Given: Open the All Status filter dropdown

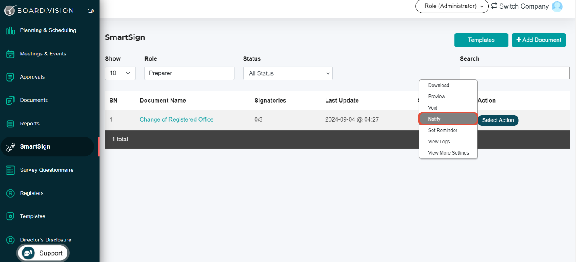Looking at the screenshot, I should click(288, 73).
